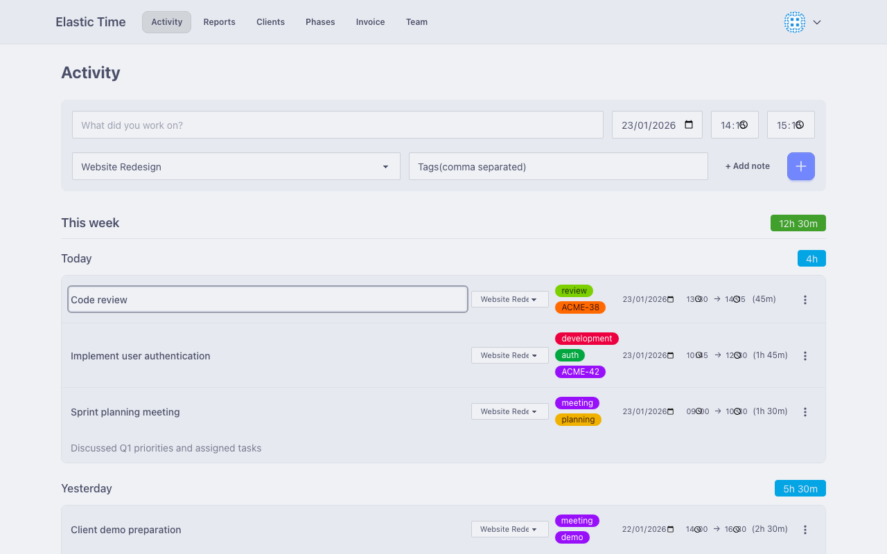Expand the account menu chevron beside the avatar
The height and width of the screenshot is (554, 887).
pyautogui.click(x=817, y=22)
